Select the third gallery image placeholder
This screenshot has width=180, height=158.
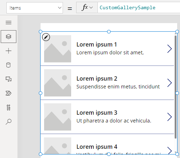click(x=58, y=117)
